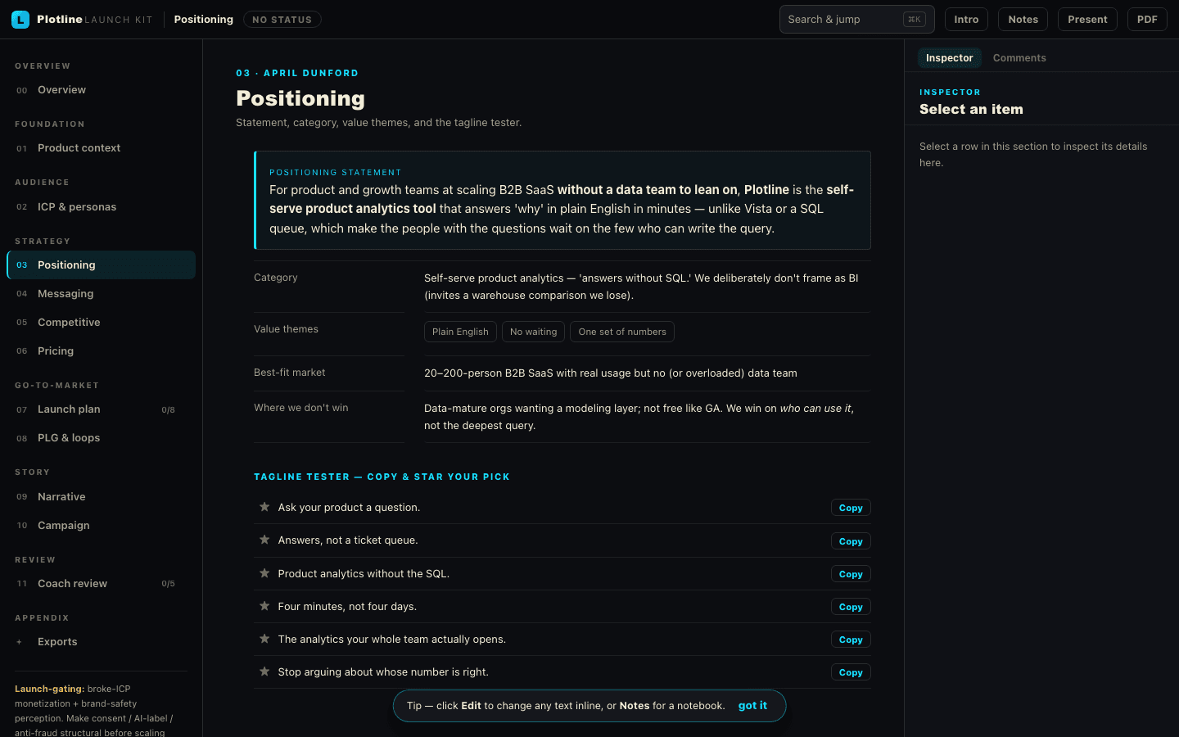This screenshot has height=737, width=1179.
Task: Open Product context section
Action: (101, 148)
